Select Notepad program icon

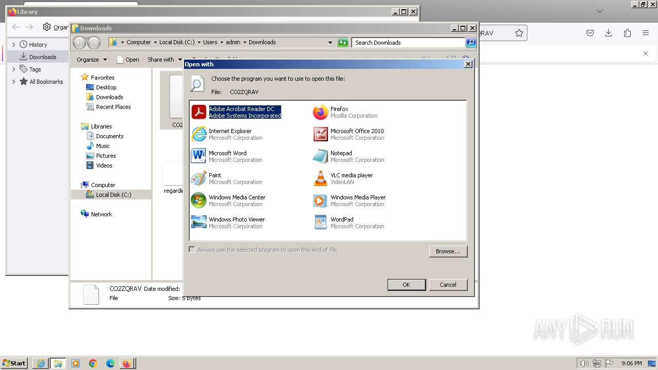click(x=320, y=156)
